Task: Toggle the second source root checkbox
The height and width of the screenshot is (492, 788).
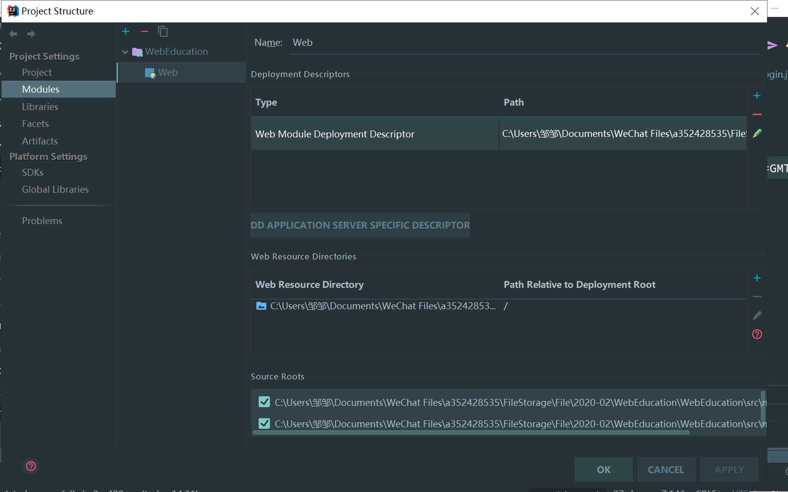Action: [264, 423]
